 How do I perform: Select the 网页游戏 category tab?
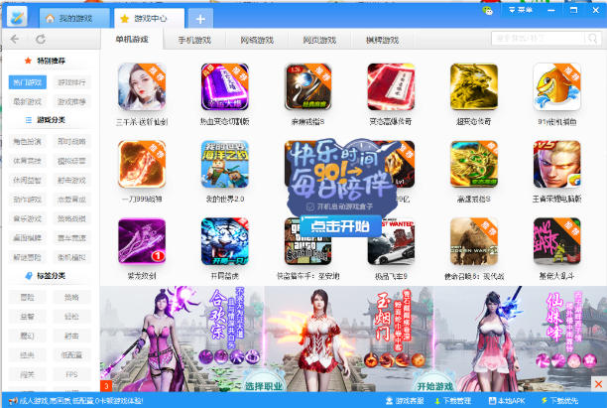tap(319, 40)
